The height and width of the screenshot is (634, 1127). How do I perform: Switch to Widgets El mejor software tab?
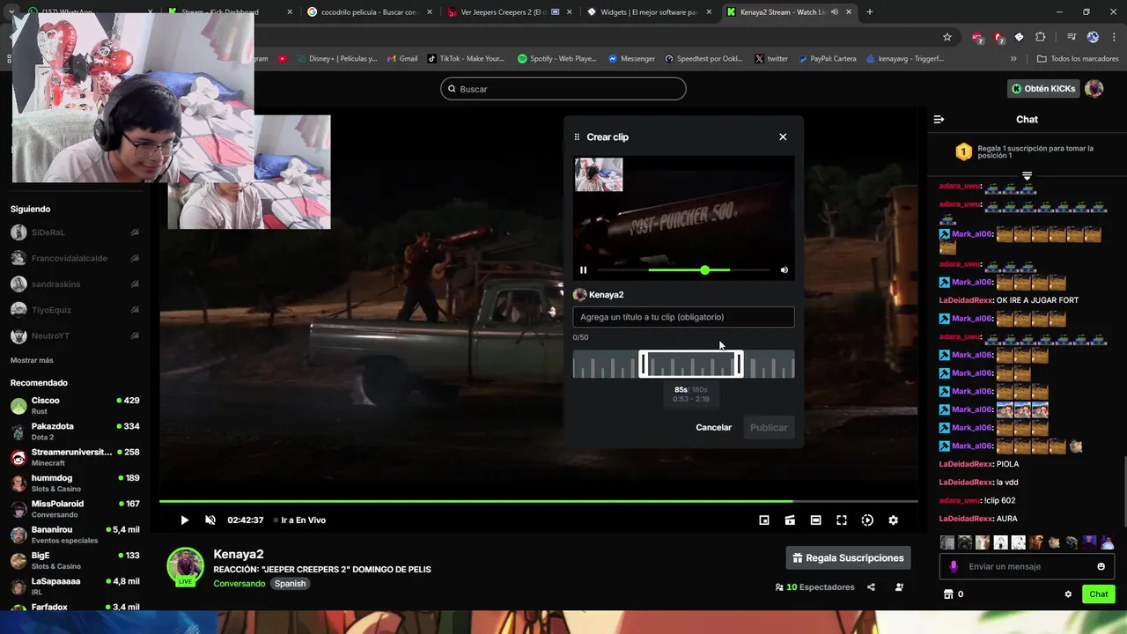coord(647,12)
